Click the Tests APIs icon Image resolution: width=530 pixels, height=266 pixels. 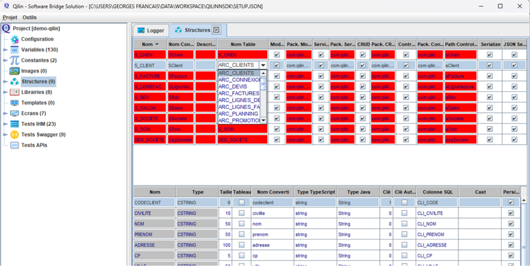(x=14, y=145)
